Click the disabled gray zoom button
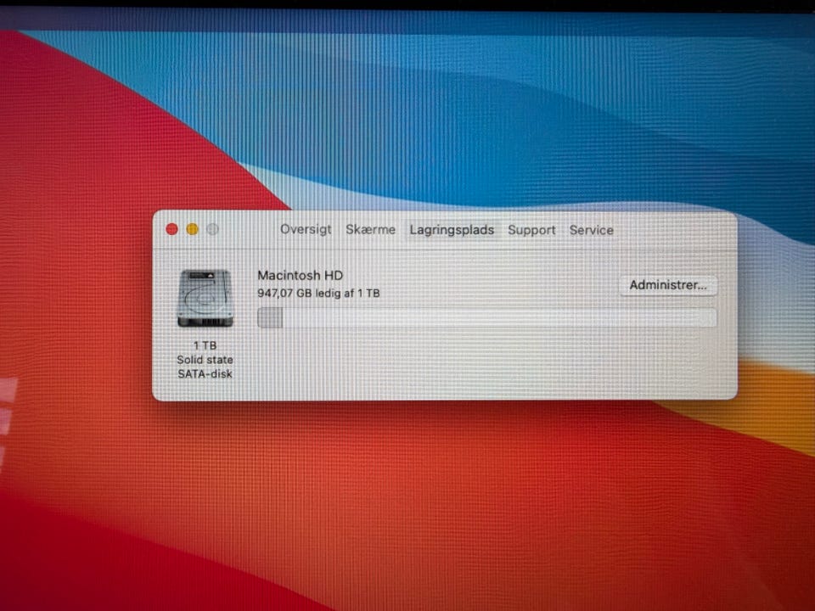 212,229
